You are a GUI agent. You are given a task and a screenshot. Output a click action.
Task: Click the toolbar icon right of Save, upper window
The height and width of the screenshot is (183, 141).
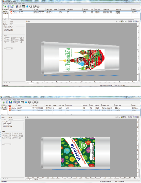[16, 6]
